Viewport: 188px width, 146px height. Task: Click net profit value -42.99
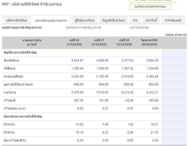point(129,100)
